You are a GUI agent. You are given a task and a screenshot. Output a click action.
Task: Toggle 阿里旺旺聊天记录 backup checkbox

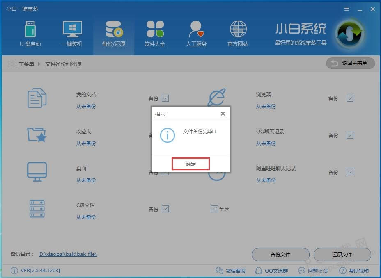(350, 172)
